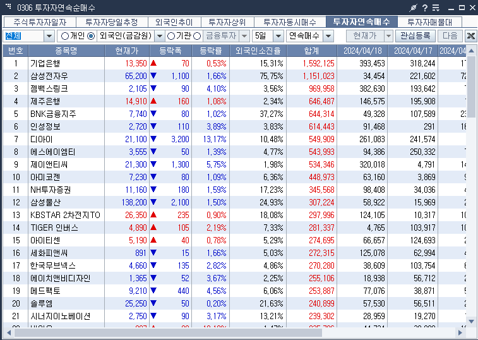Click the scroll down arrow of table
This screenshot has height=340, width=478.
(x=471, y=322)
